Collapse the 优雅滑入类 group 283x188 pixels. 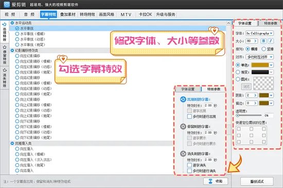tap(12, 143)
